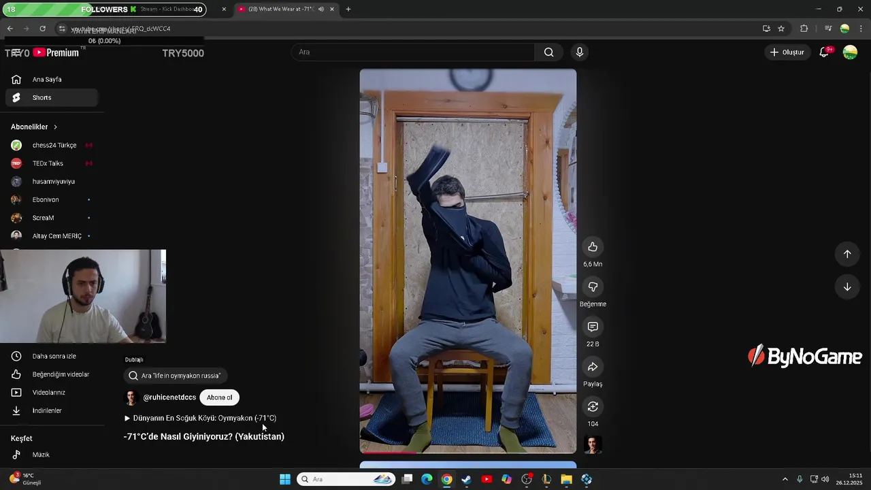Viewport: 871px width, 490px height.
Task: Open Microsoft Edge from taskbar
Action: (427, 479)
